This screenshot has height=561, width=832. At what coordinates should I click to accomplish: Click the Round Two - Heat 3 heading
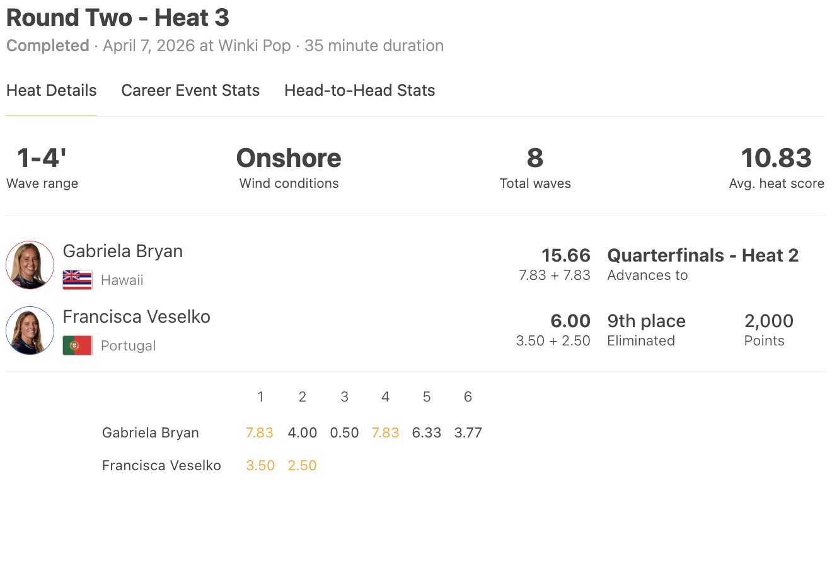118,18
